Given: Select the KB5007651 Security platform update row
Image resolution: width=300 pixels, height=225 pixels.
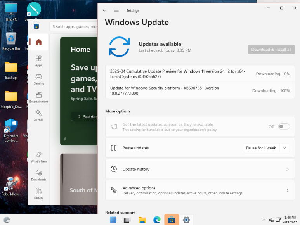Looking at the screenshot, I should coord(200,91).
